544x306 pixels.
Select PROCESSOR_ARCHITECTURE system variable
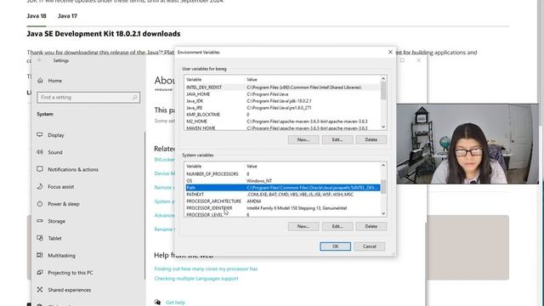pos(283,201)
